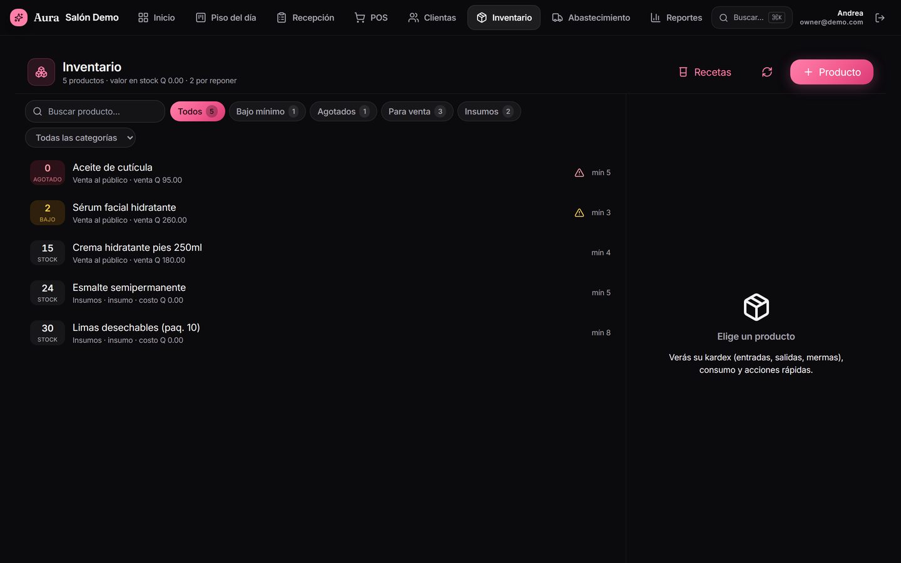Open the global Buscar search box
Viewport: 901px width, 563px height.
tap(751, 18)
